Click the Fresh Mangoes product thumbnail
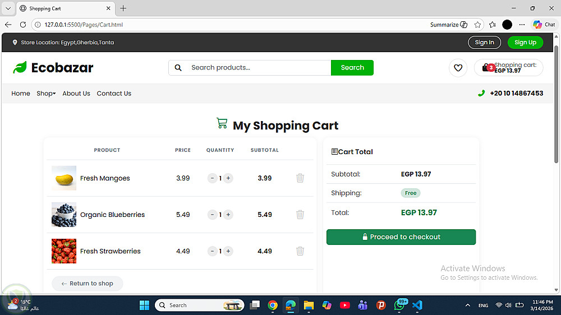The width and height of the screenshot is (561, 315). click(x=64, y=178)
